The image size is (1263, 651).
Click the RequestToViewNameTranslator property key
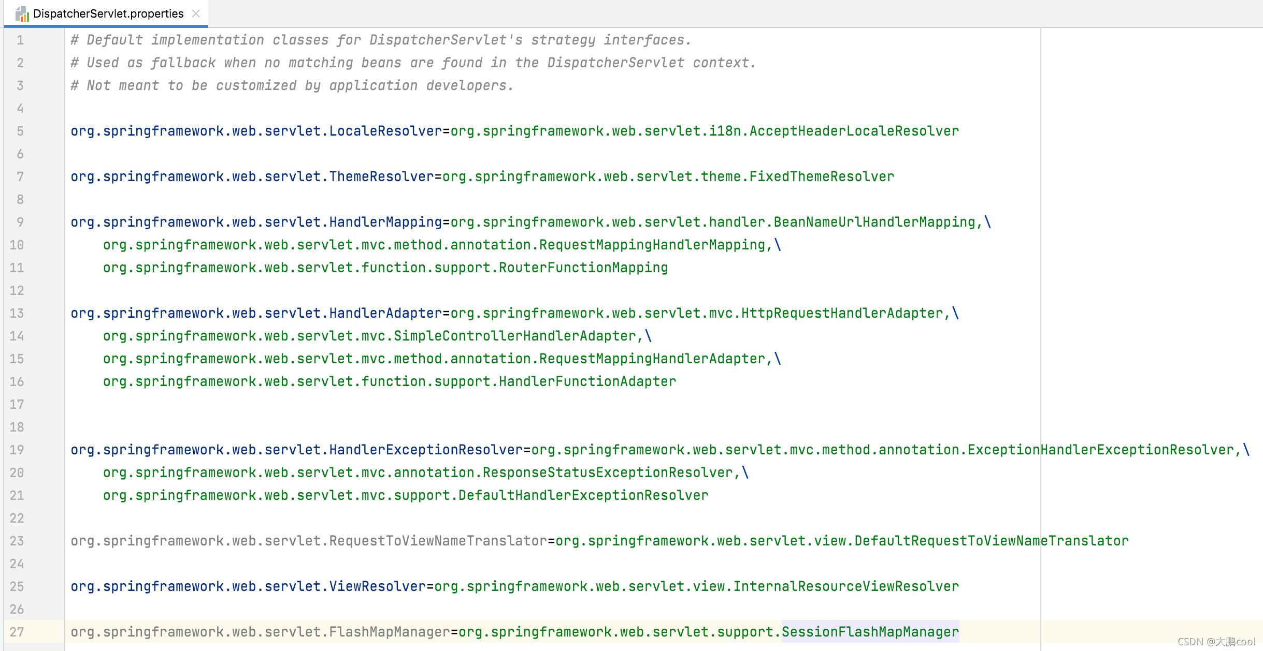point(309,541)
